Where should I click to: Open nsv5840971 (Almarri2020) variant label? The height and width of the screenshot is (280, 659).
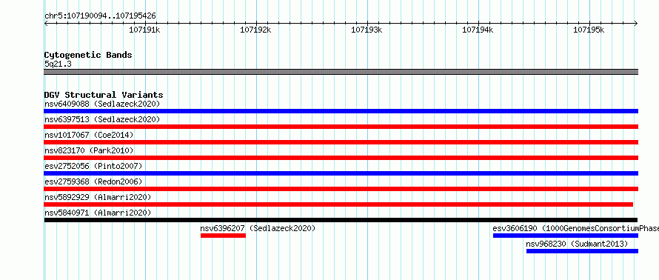point(98,213)
